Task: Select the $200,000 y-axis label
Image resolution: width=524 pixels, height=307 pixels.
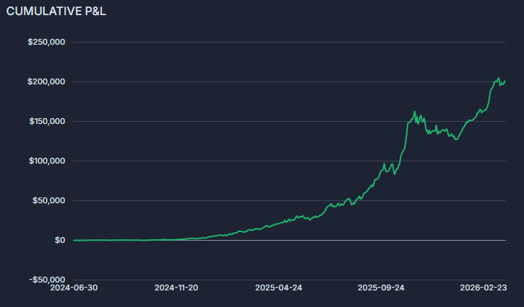Action: click(46, 81)
